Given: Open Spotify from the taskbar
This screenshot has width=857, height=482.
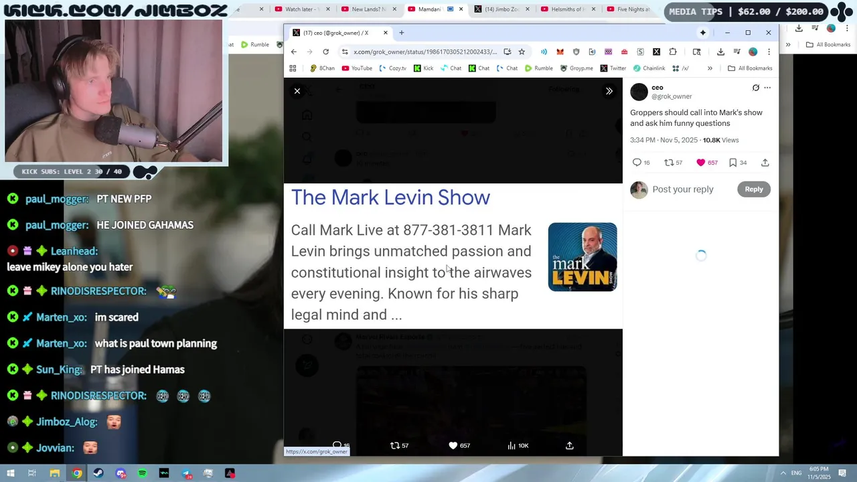Looking at the screenshot, I should 143,473.
